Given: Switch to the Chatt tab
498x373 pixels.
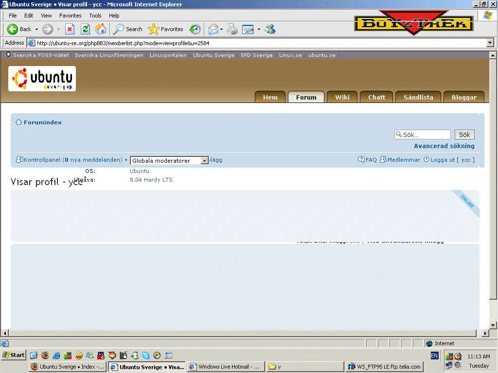Looking at the screenshot, I should click(x=376, y=97).
